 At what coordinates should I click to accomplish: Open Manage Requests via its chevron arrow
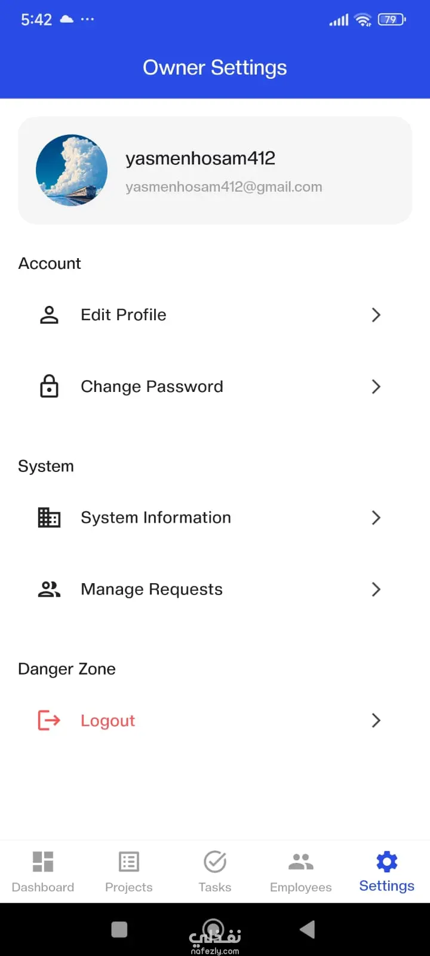(x=376, y=589)
